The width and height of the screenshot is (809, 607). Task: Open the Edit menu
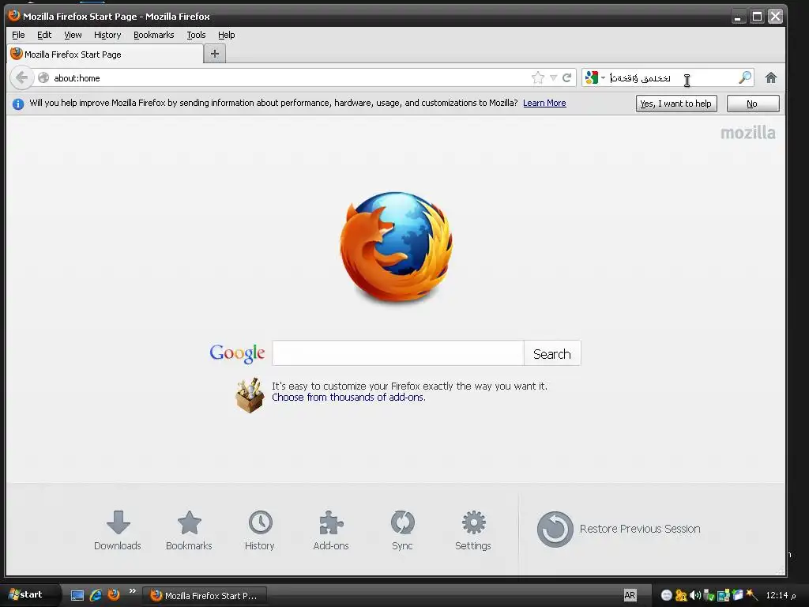click(x=44, y=35)
